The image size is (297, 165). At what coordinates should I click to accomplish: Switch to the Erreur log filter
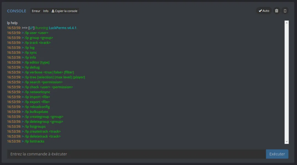coord(36,11)
